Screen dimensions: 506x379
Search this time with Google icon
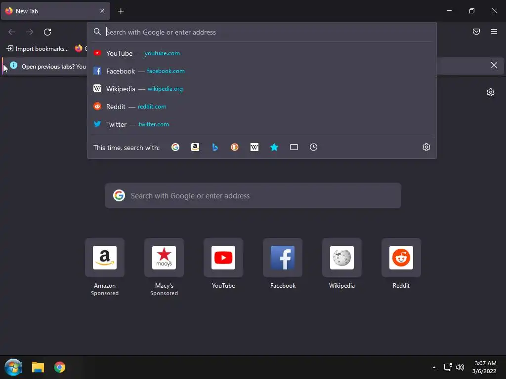coord(175,147)
